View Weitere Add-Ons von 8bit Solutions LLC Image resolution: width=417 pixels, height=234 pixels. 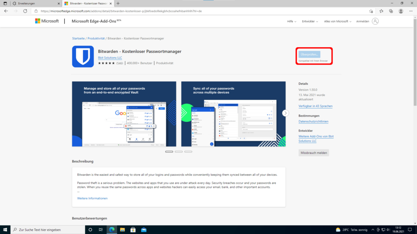pyautogui.click(x=316, y=139)
